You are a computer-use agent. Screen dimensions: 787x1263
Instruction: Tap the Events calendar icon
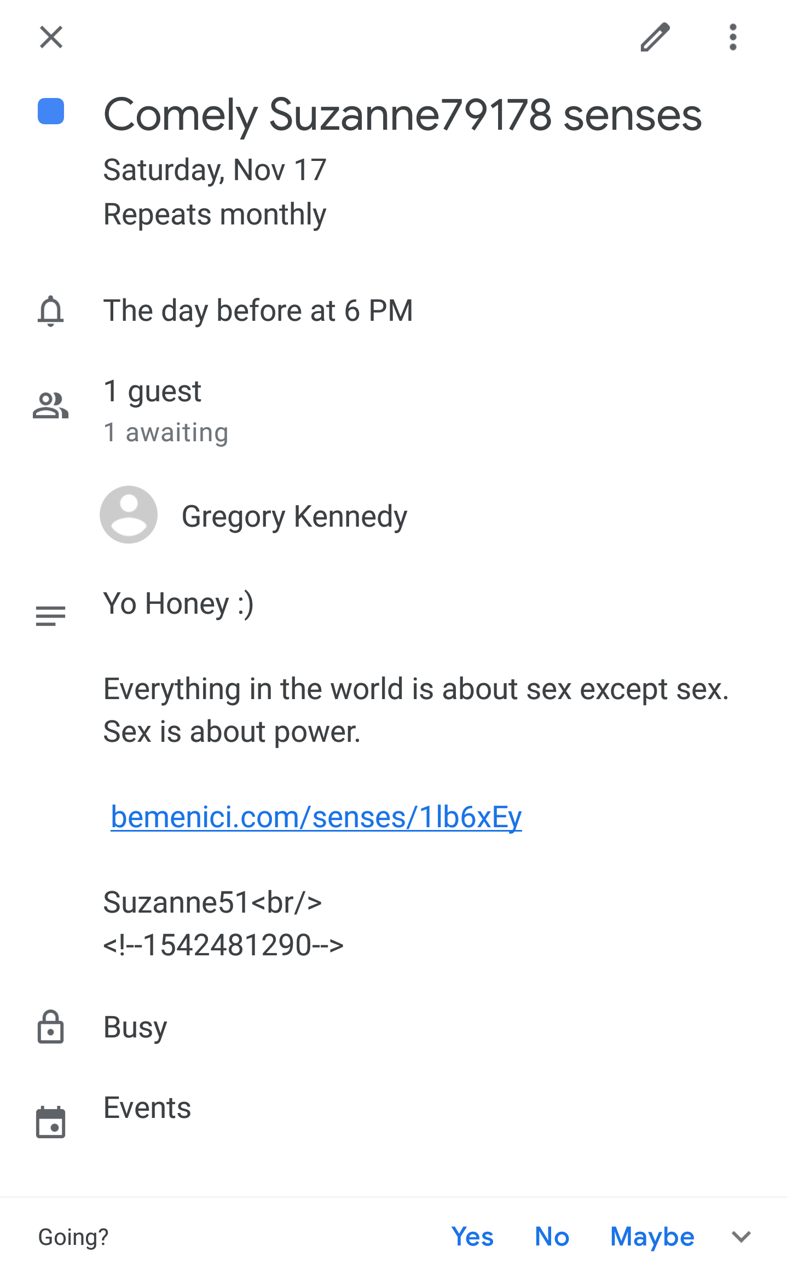click(x=51, y=1122)
